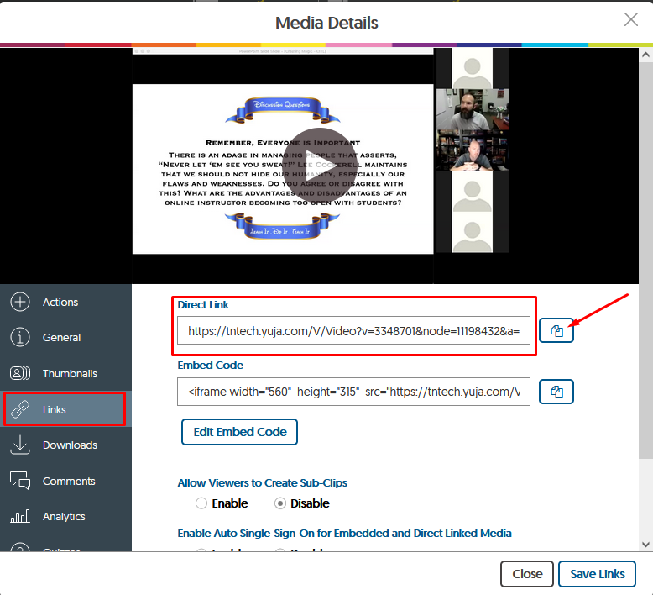Play the video preview
This screenshot has height=595, width=653.
317,165
